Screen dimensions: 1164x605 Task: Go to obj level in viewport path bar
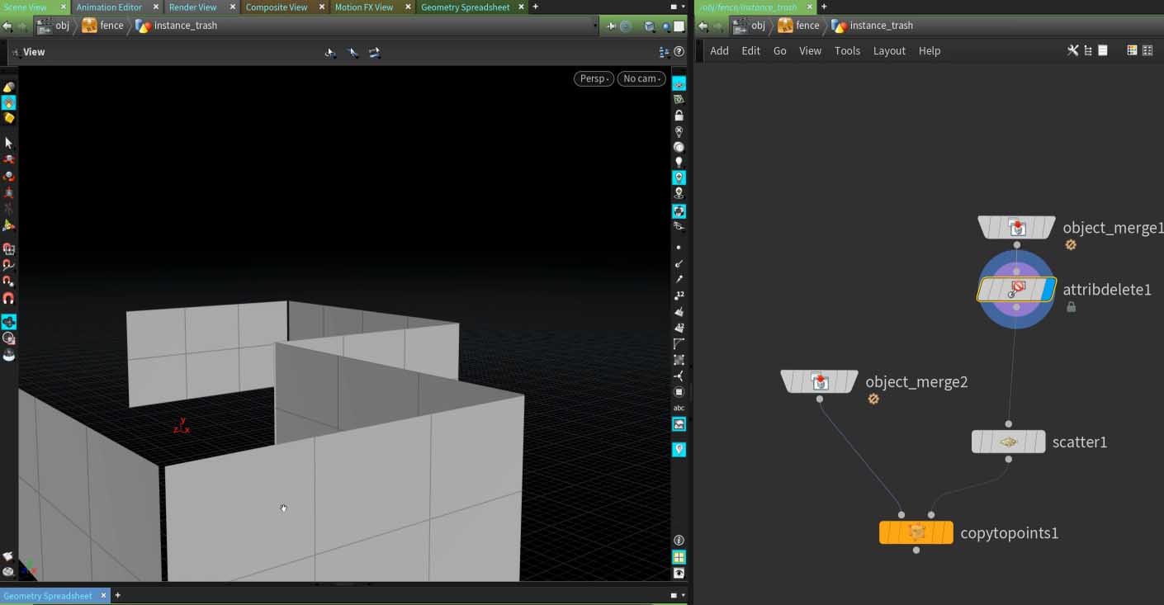[62, 26]
